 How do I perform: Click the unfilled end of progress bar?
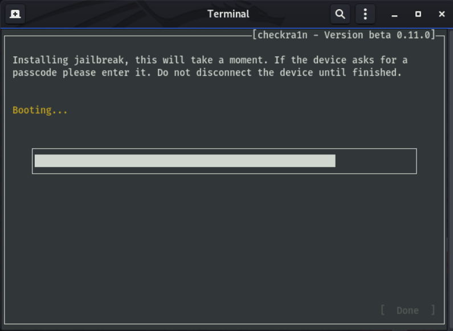(375, 161)
